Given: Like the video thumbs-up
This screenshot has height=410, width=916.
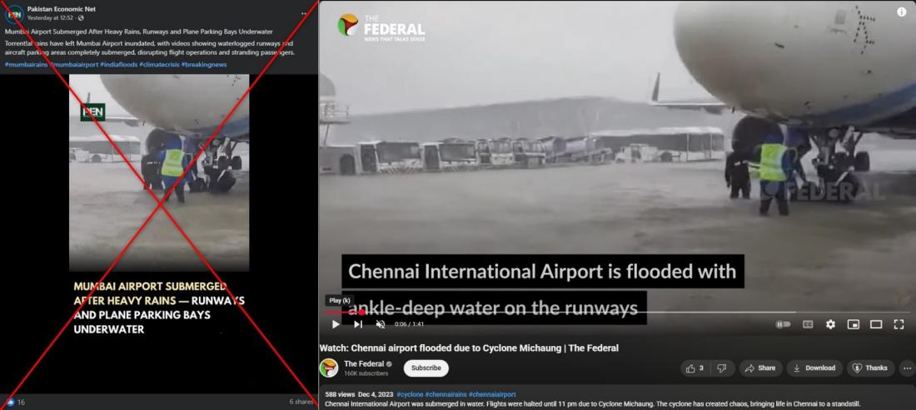Looking at the screenshot, I should pos(694,368).
